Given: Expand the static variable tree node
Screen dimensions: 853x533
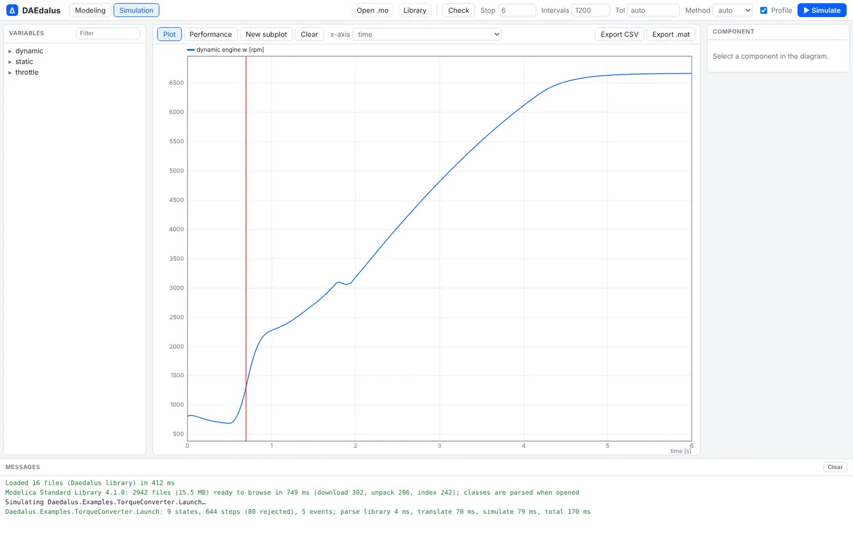Looking at the screenshot, I should point(10,62).
